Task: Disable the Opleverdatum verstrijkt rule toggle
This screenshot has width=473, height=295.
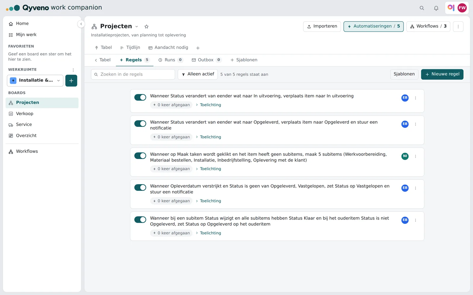Action: point(140,188)
